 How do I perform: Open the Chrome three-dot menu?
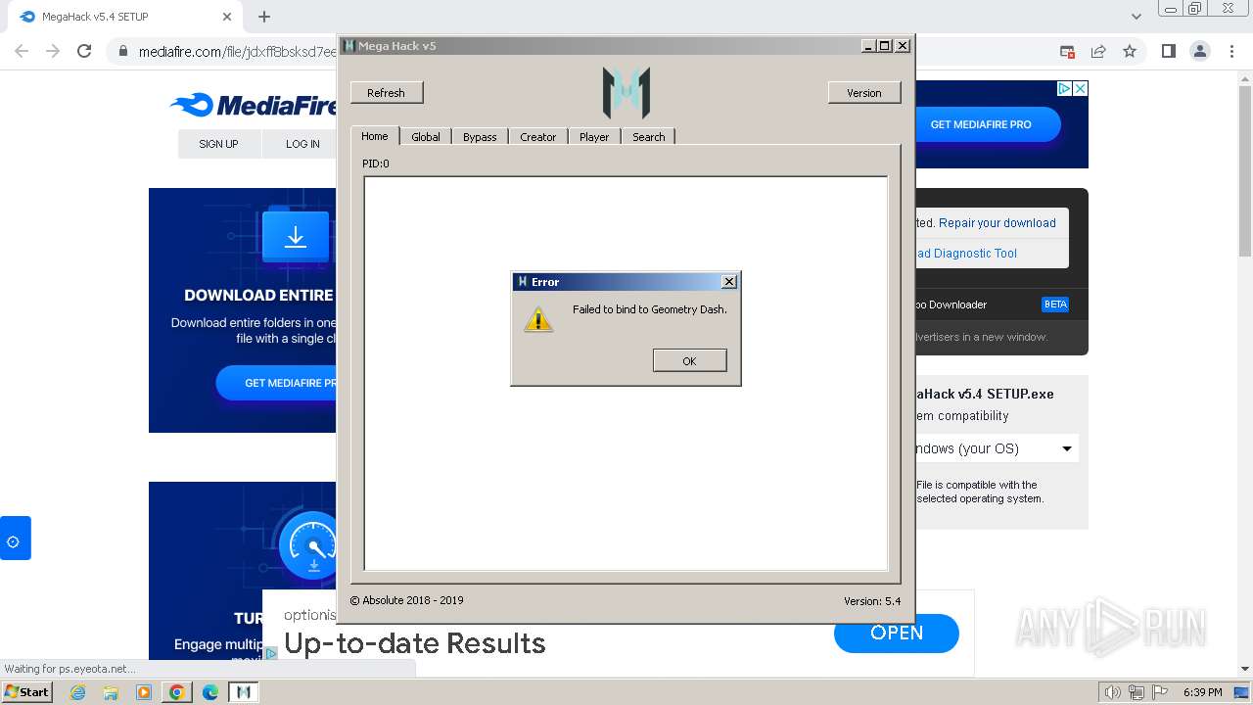(1232, 51)
